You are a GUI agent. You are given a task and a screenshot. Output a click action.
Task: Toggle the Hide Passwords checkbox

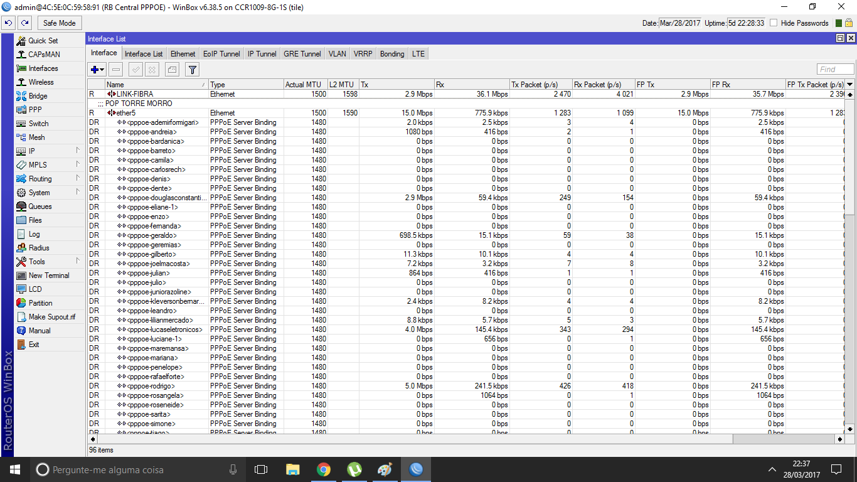coord(774,23)
